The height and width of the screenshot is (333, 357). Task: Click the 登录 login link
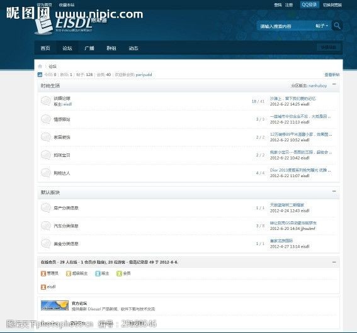[x=278, y=5]
